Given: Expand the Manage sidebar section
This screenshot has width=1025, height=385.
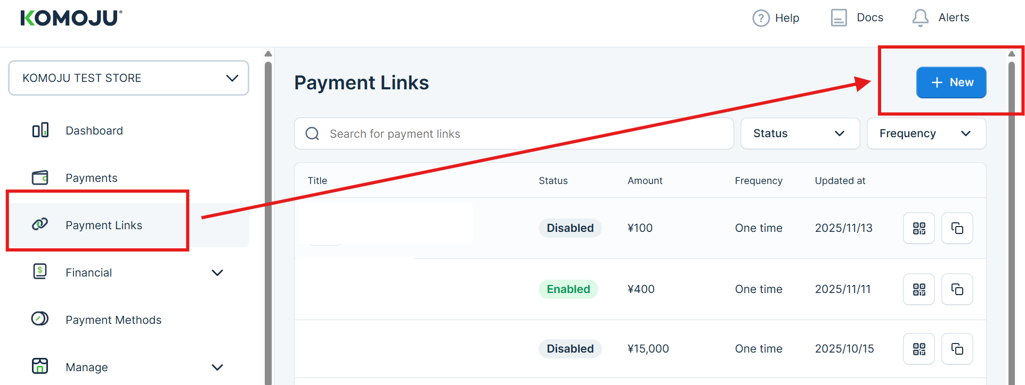Looking at the screenshot, I should pyautogui.click(x=217, y=367).
